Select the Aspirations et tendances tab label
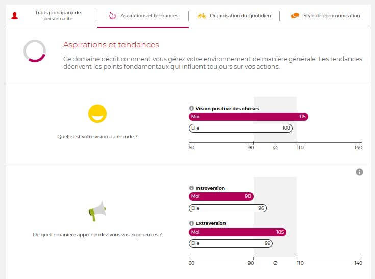The width and height of the screenshot is (375, 279). 149,16
